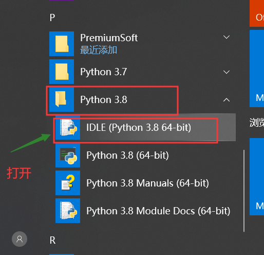Image resolution: width=264 pixels, height=255 pixels.
Task: Jump to the letter P section header
Action: coord(52,18)
